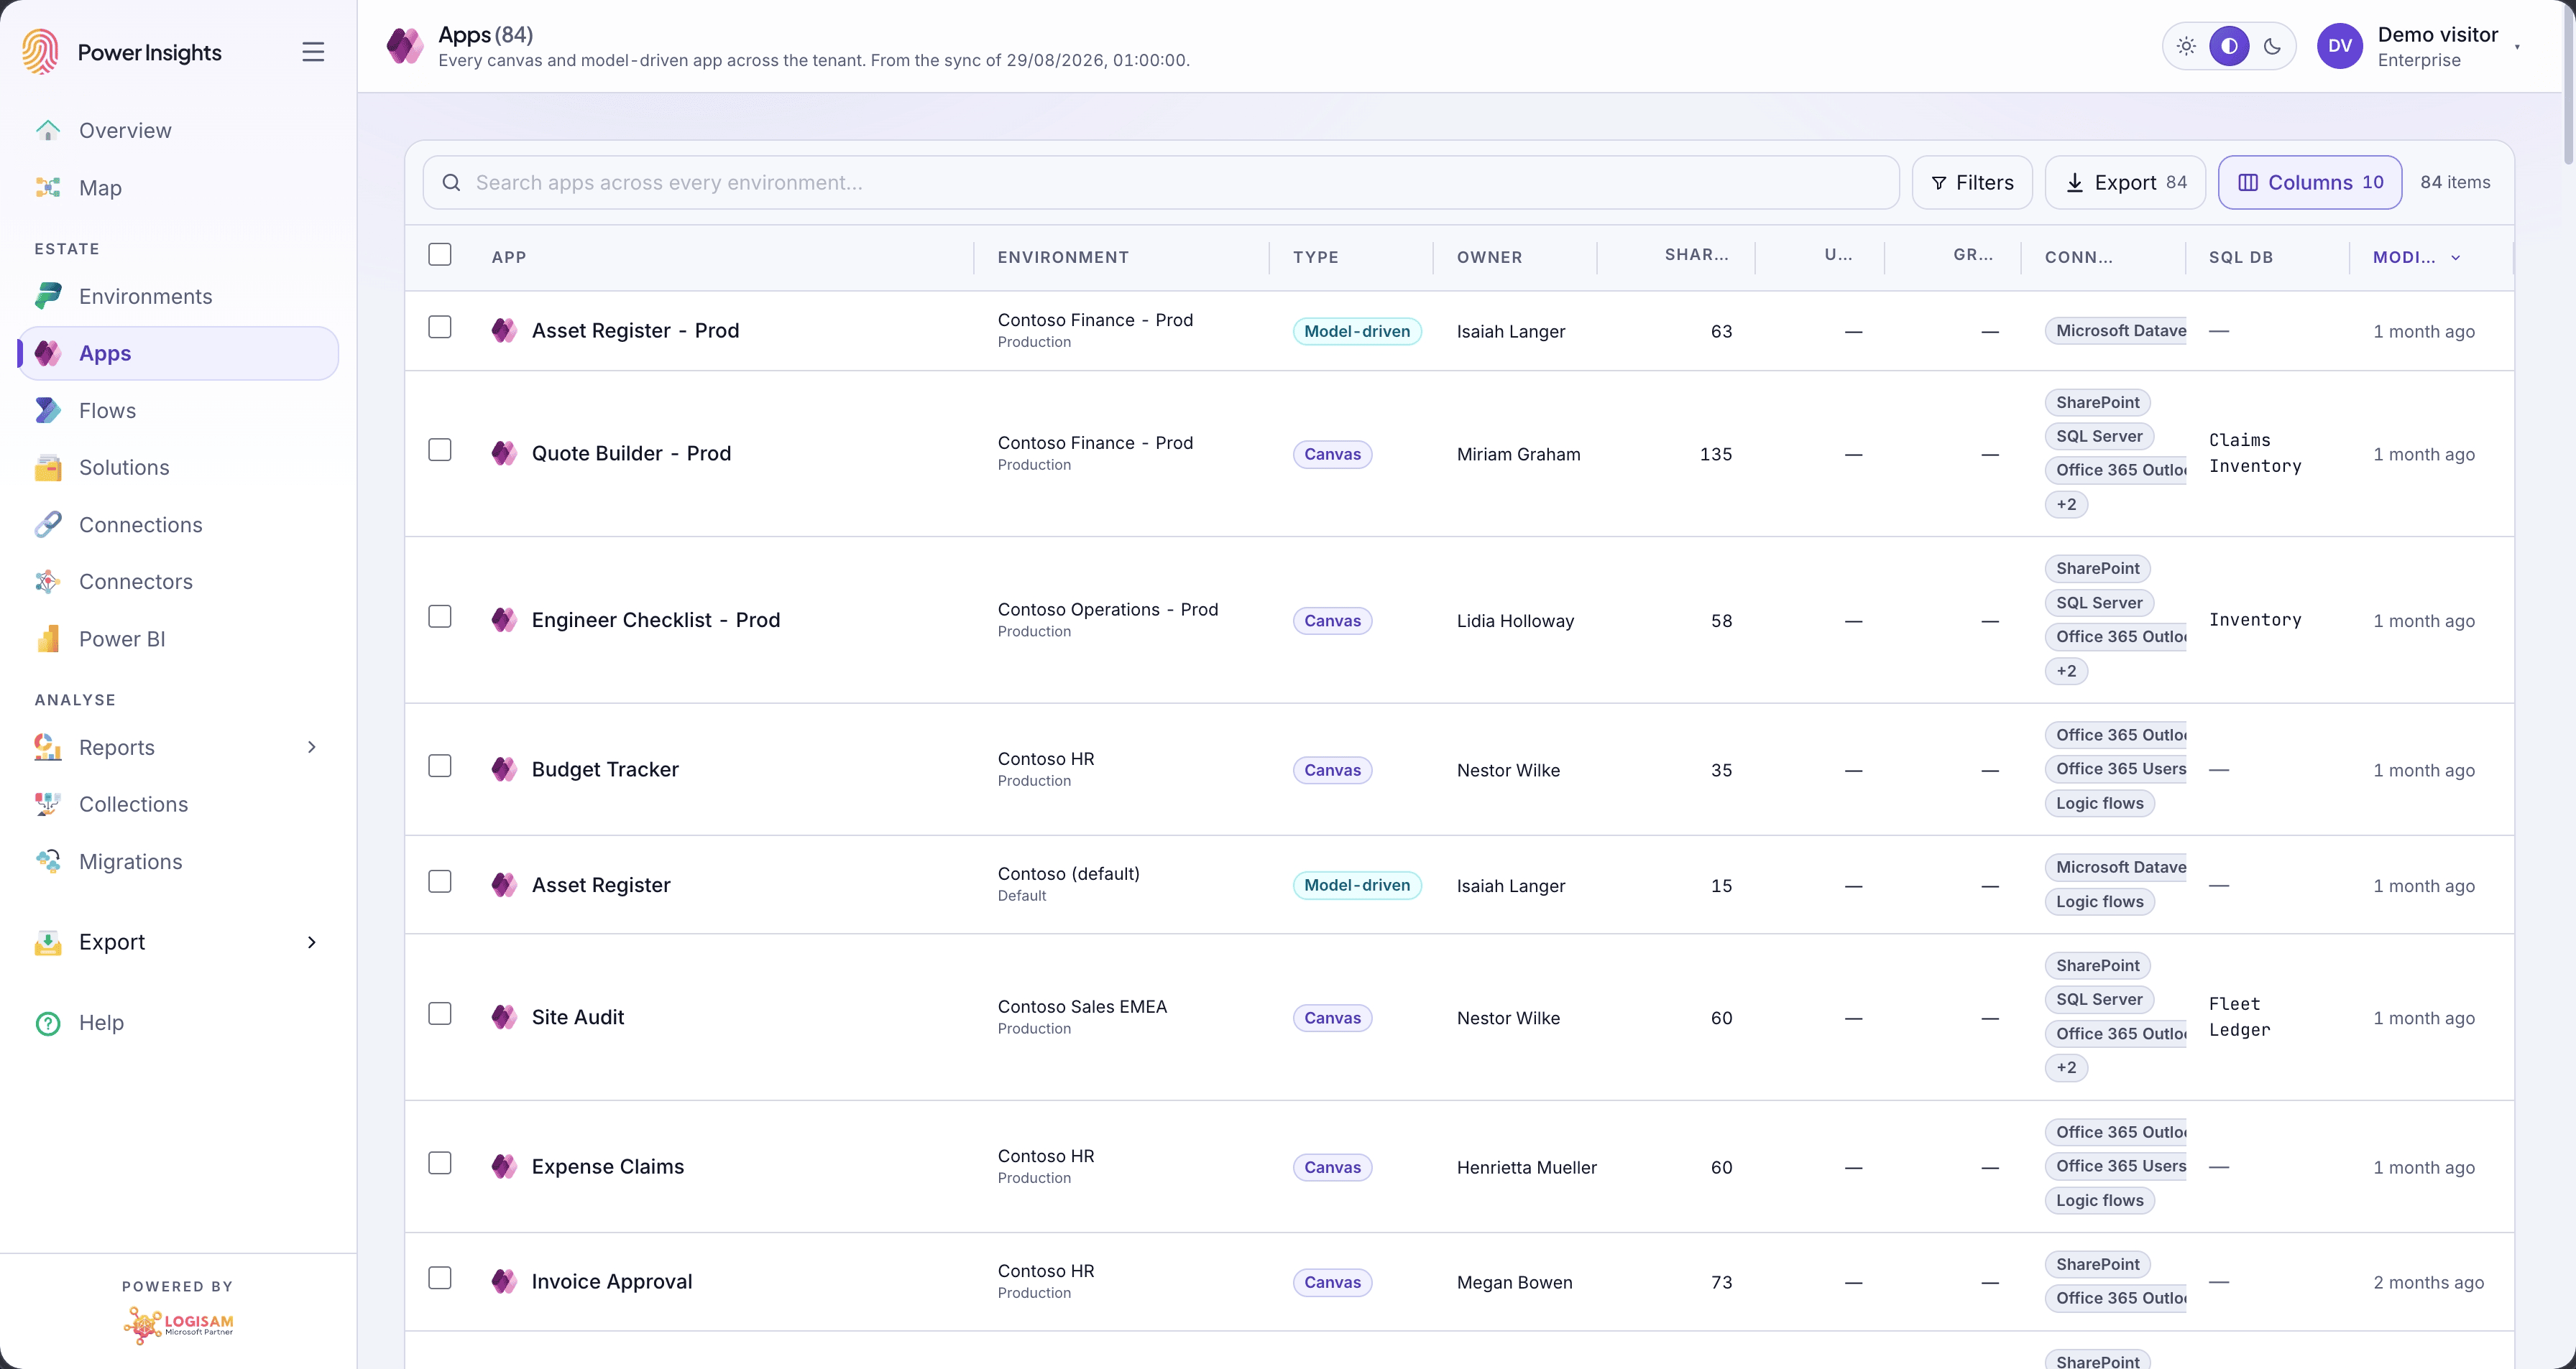Open Quote Builder - Prod app link
The width and height of the screenshot is (2576, 1369).
click(631, 454)
